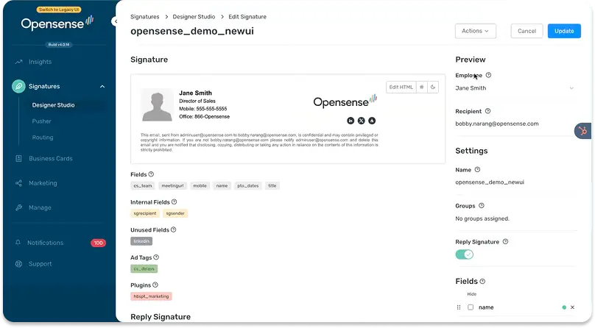The width and height of the screenshot is (595, 328).
Task: Go to Pusher submenu item
Action: coord(41,121)
